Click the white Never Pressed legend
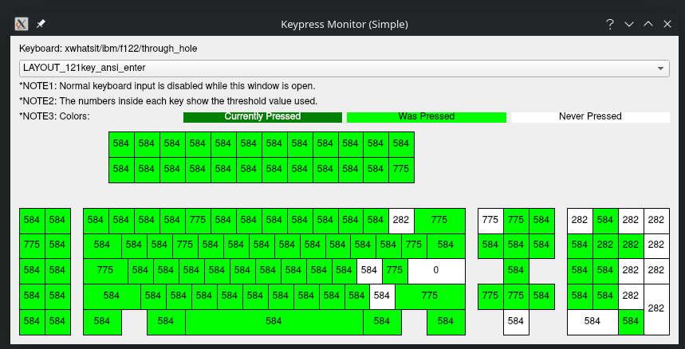Viewport: 685px width, 349px height. click(589, 116)
